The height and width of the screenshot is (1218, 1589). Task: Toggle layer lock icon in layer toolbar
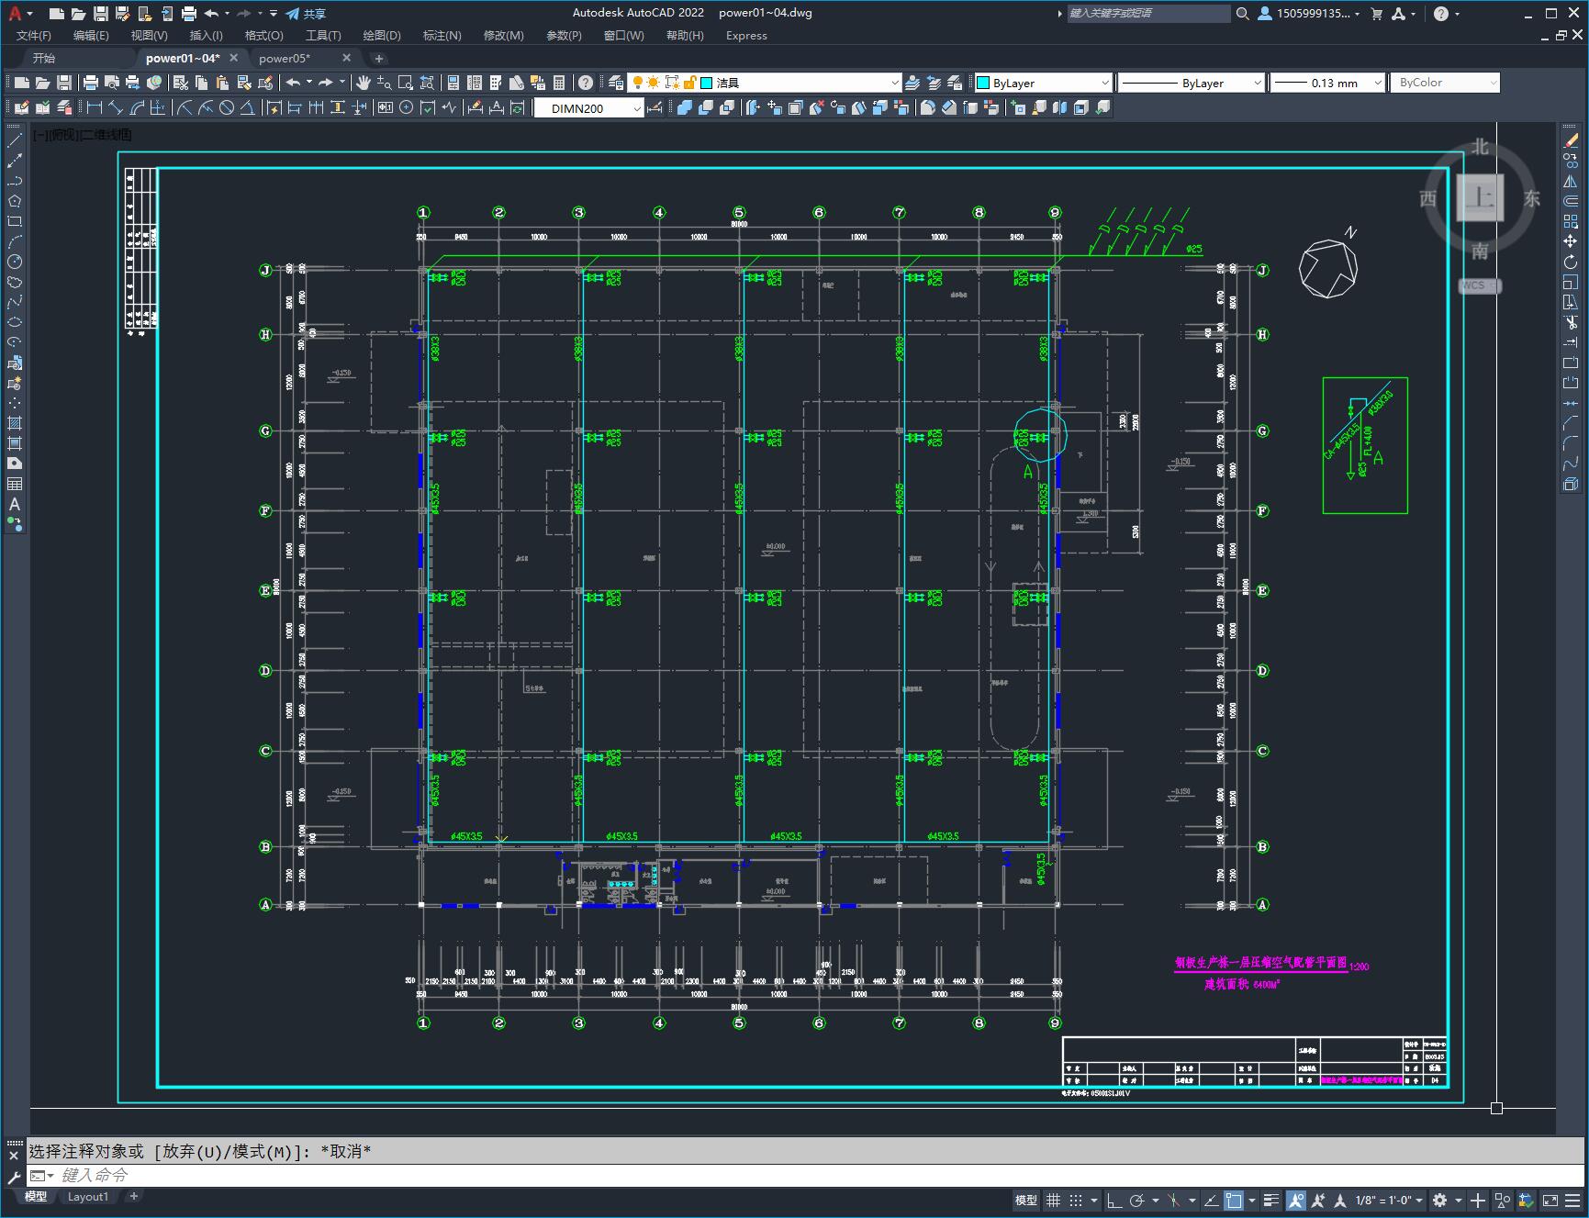point(689,83)
